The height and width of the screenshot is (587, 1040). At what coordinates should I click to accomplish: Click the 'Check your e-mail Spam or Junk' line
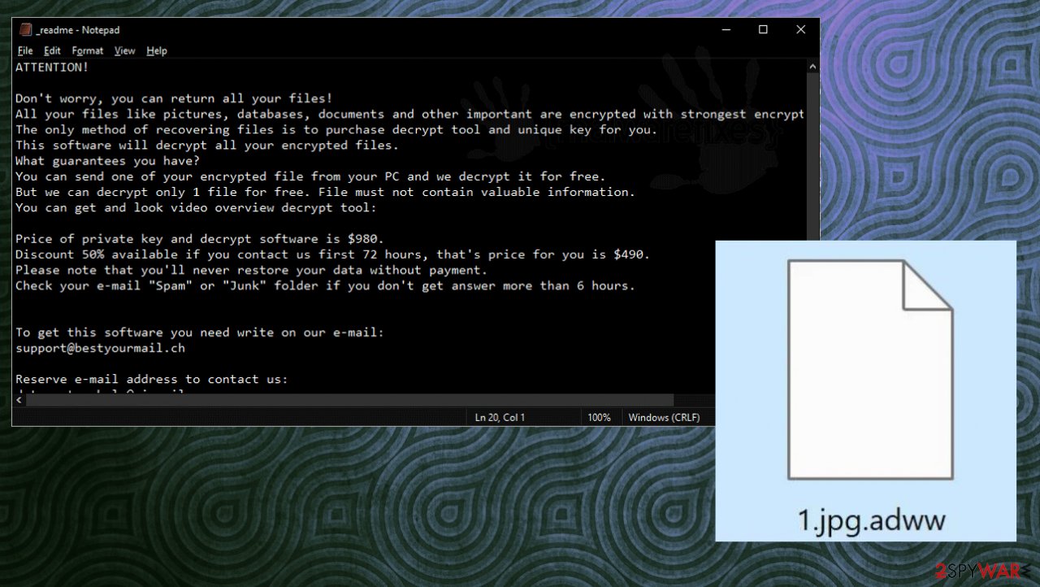325,285
